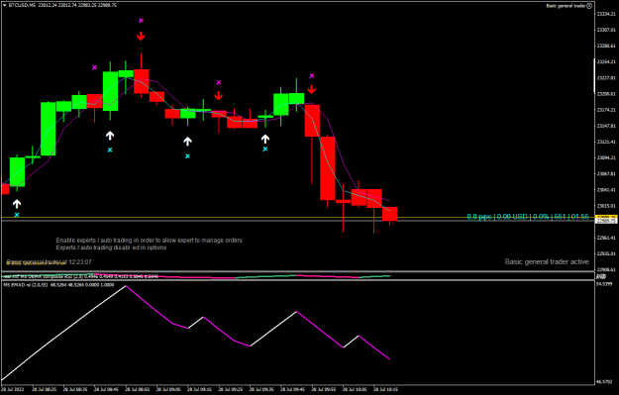Click the 23015.01 price scale label
This screenshot has height=395, width=619.
pyautogui.click(x=606, y=206)
